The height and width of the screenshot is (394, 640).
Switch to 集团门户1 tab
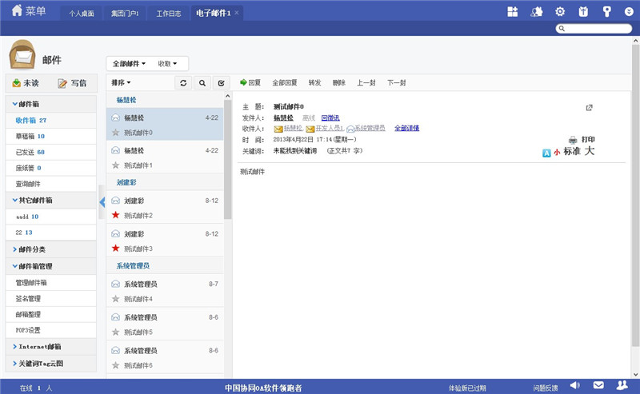tap(125, 14)
